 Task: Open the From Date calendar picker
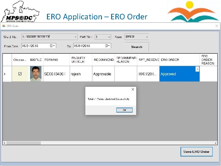(x=53, y=46)
